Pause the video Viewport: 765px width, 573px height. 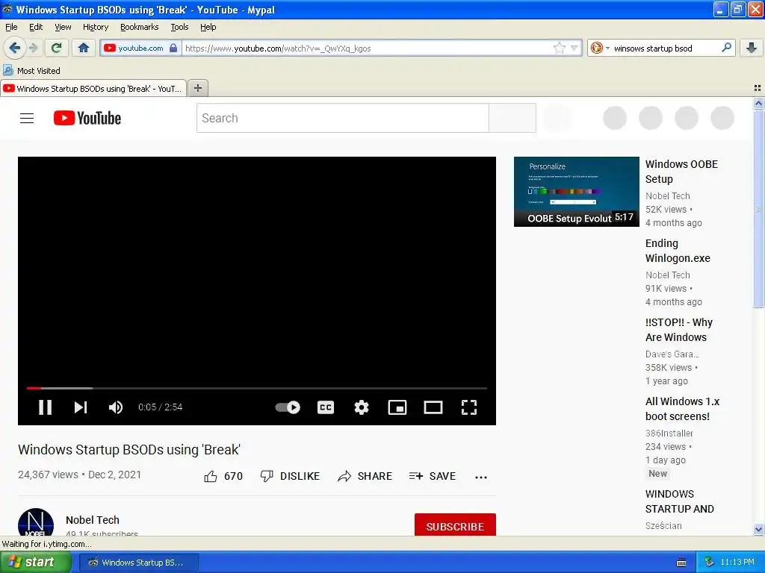(46, 407)
